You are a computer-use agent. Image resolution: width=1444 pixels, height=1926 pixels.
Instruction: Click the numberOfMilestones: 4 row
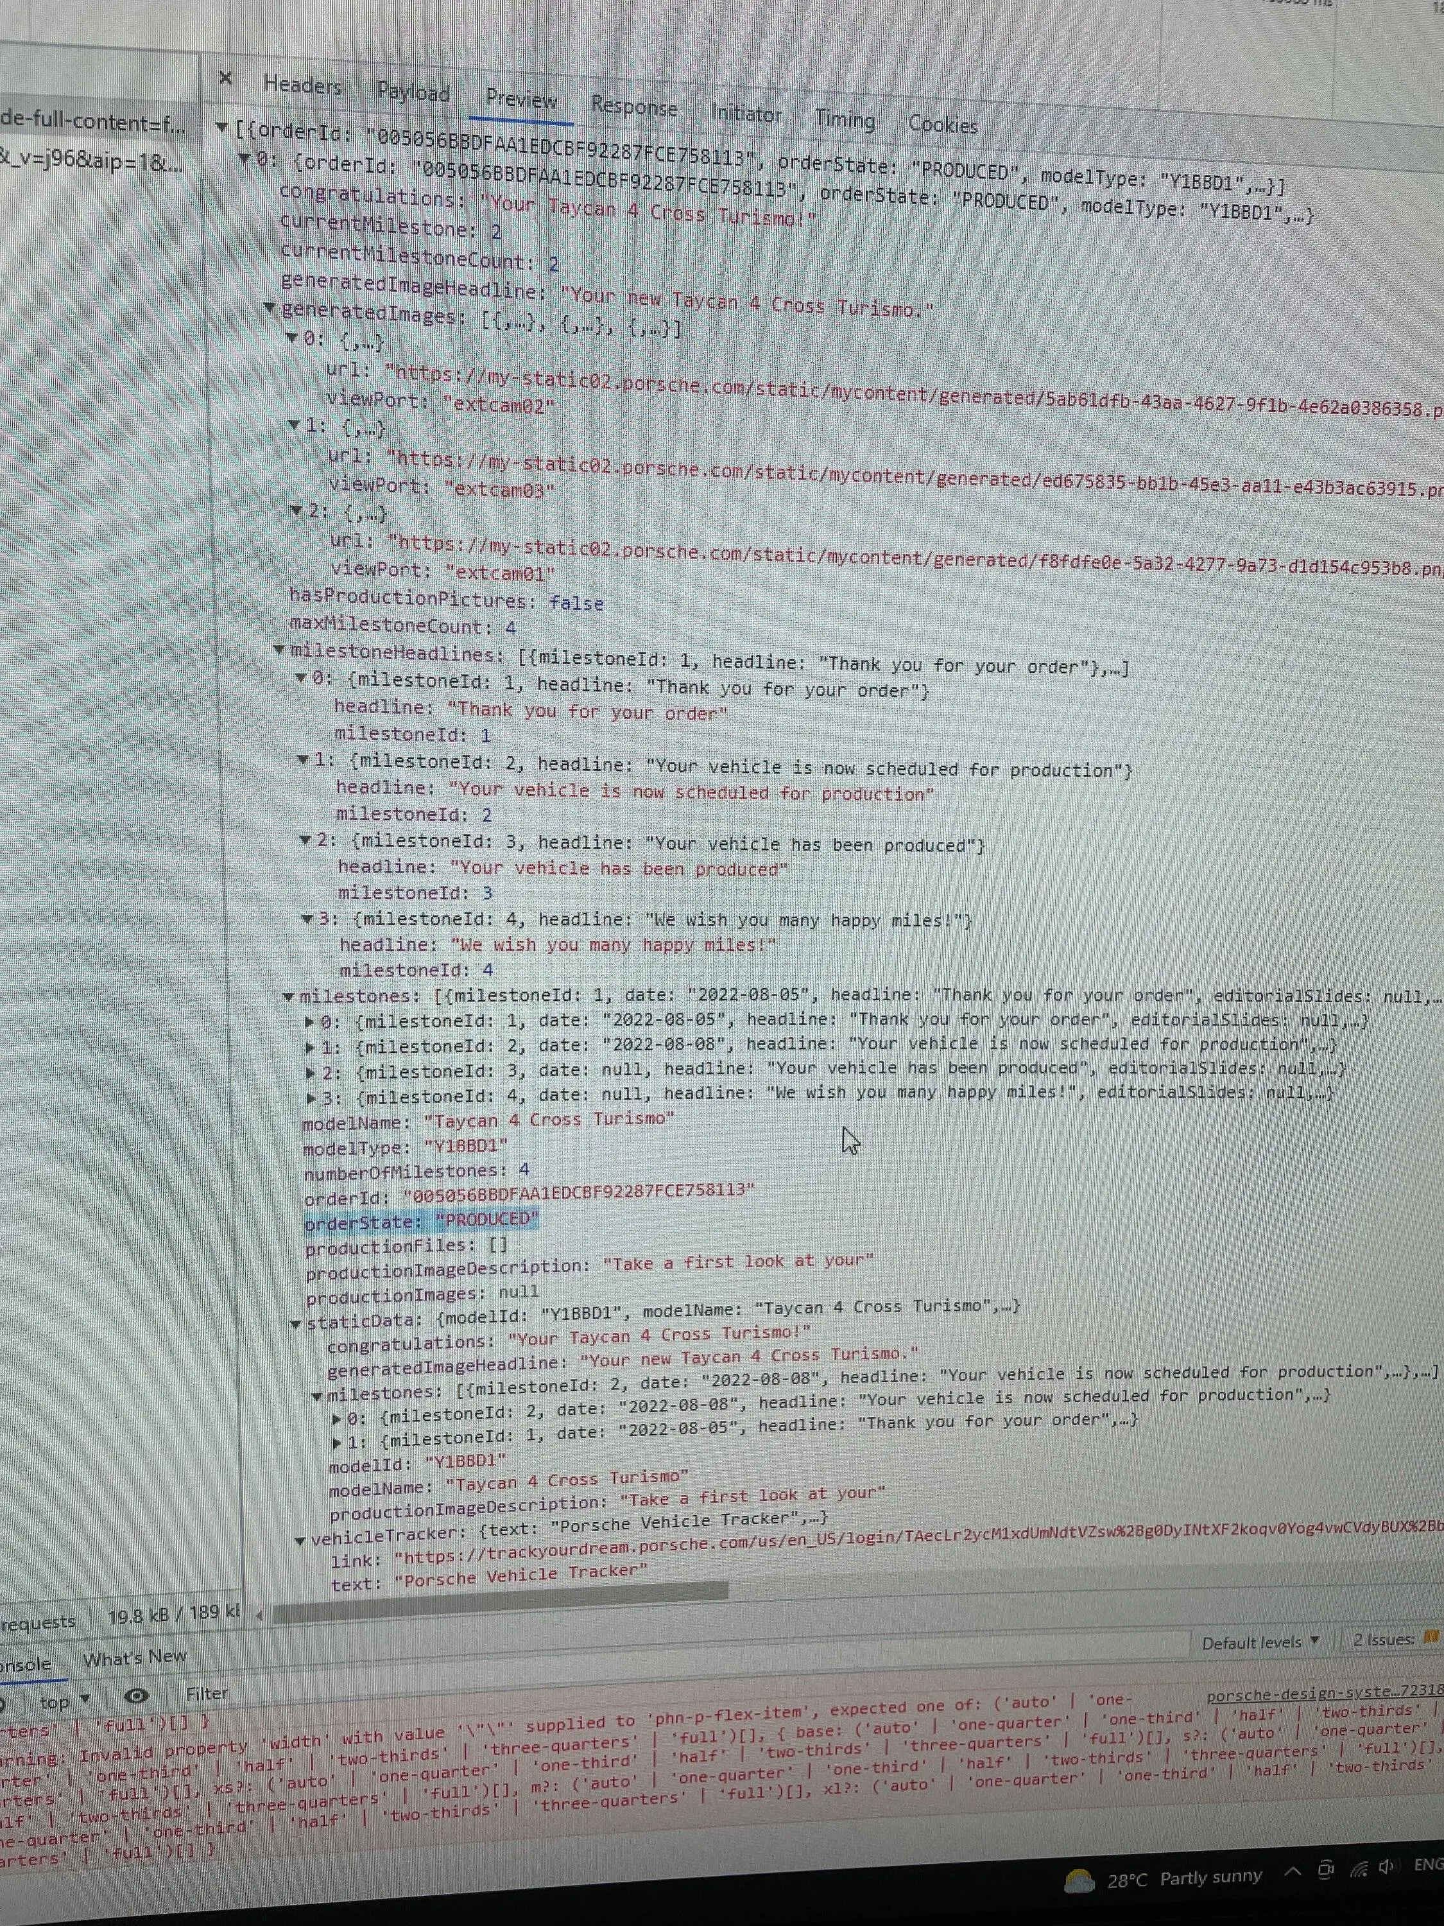pos(416,1172)
